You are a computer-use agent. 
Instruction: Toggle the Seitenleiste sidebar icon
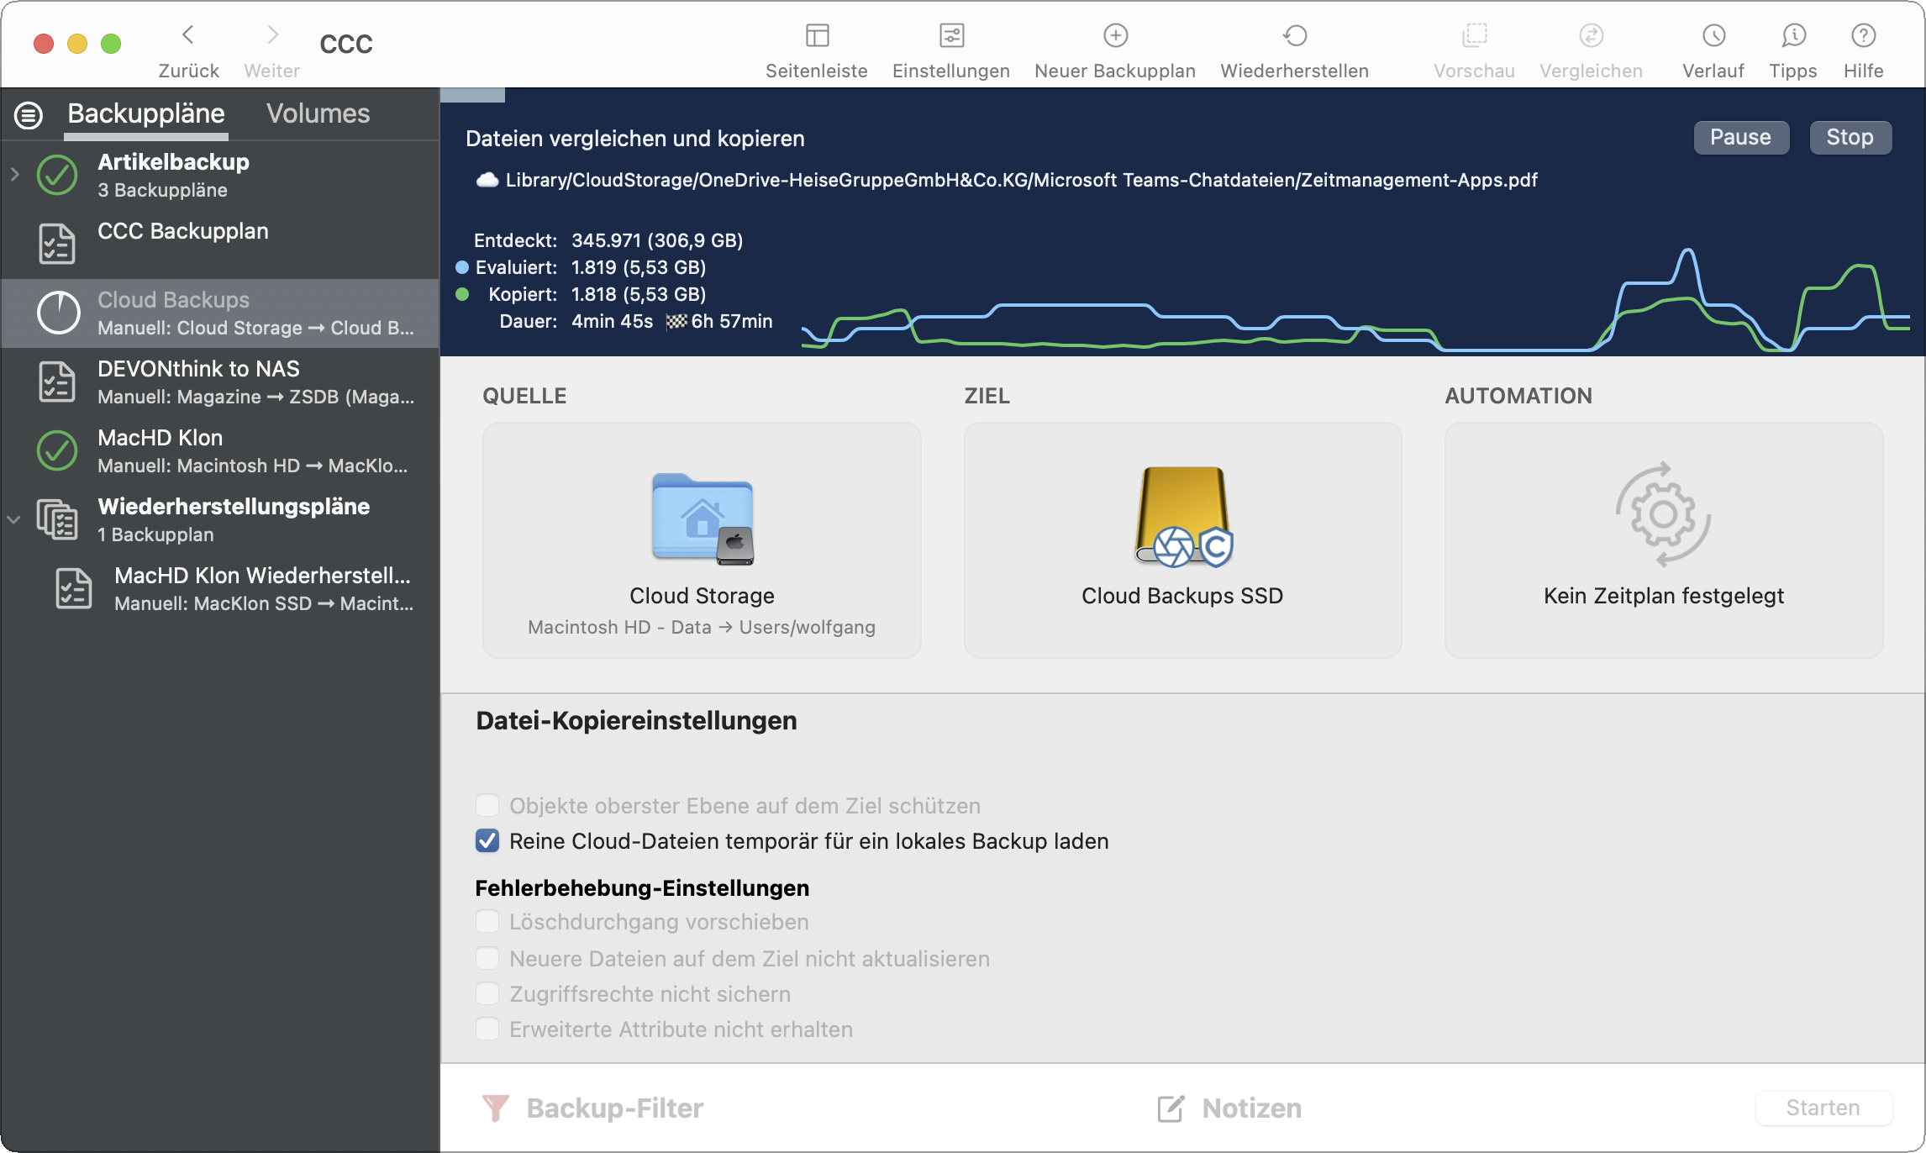[817, 36]
